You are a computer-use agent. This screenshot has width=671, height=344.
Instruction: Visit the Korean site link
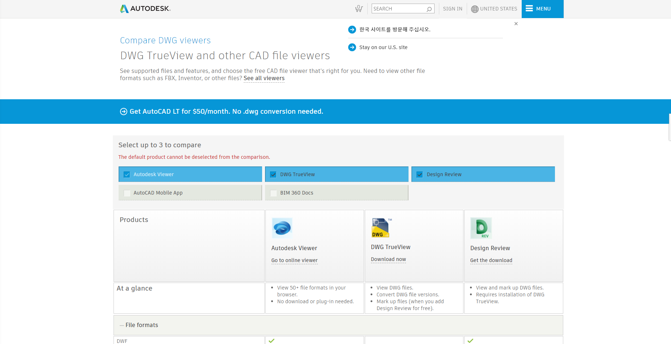pos(395,30)
